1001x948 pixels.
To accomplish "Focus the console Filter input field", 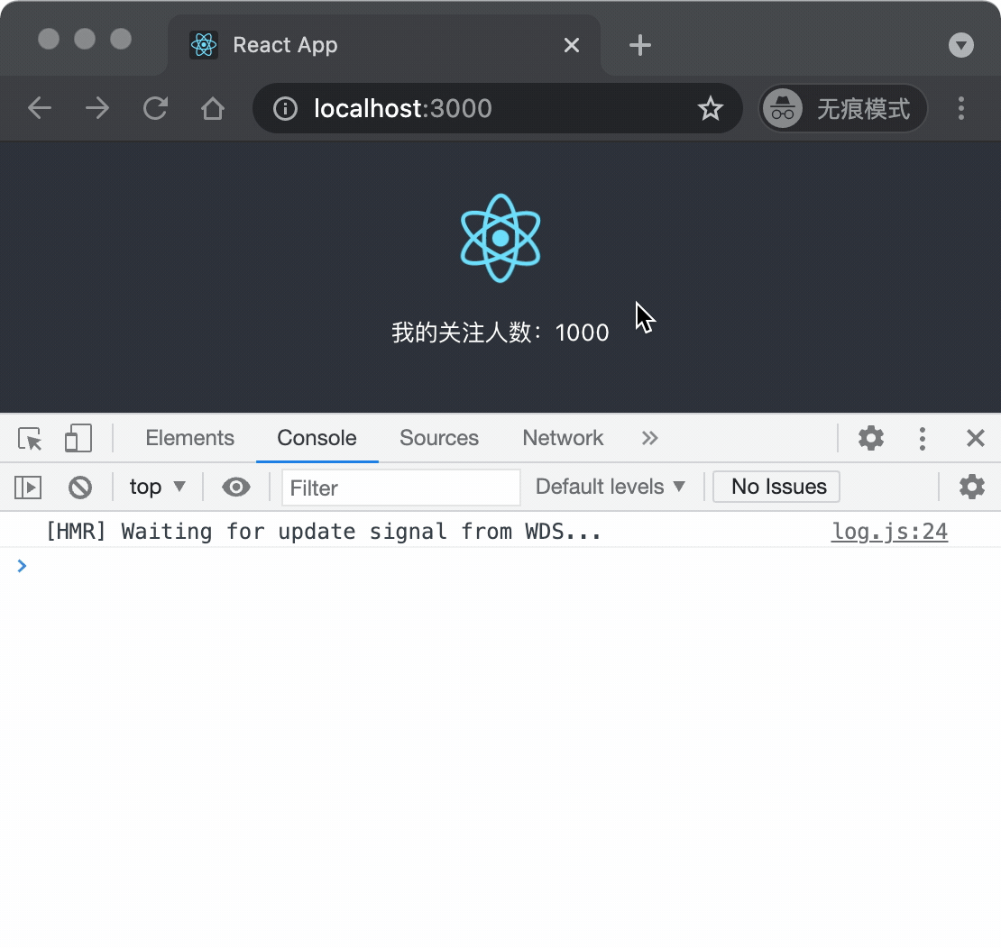I will 400,488.
